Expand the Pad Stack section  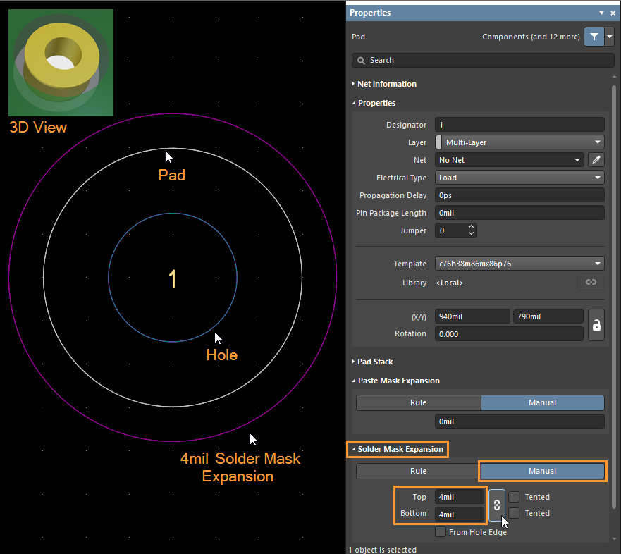(x=375, y=362)
